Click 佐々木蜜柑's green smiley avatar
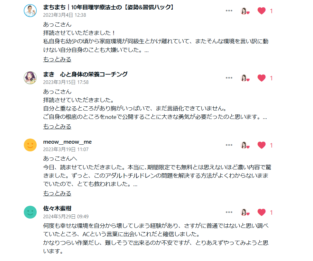313x261 pixels. pyautogui.click(x=30, y=212)
